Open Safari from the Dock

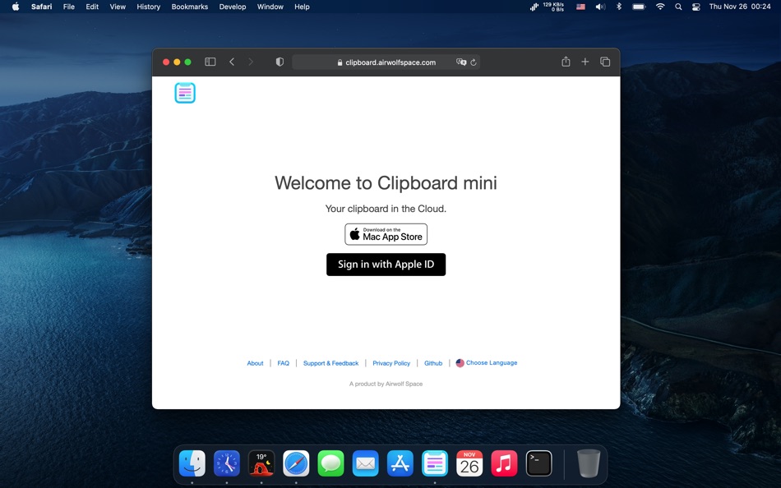(x=296, y=463)
